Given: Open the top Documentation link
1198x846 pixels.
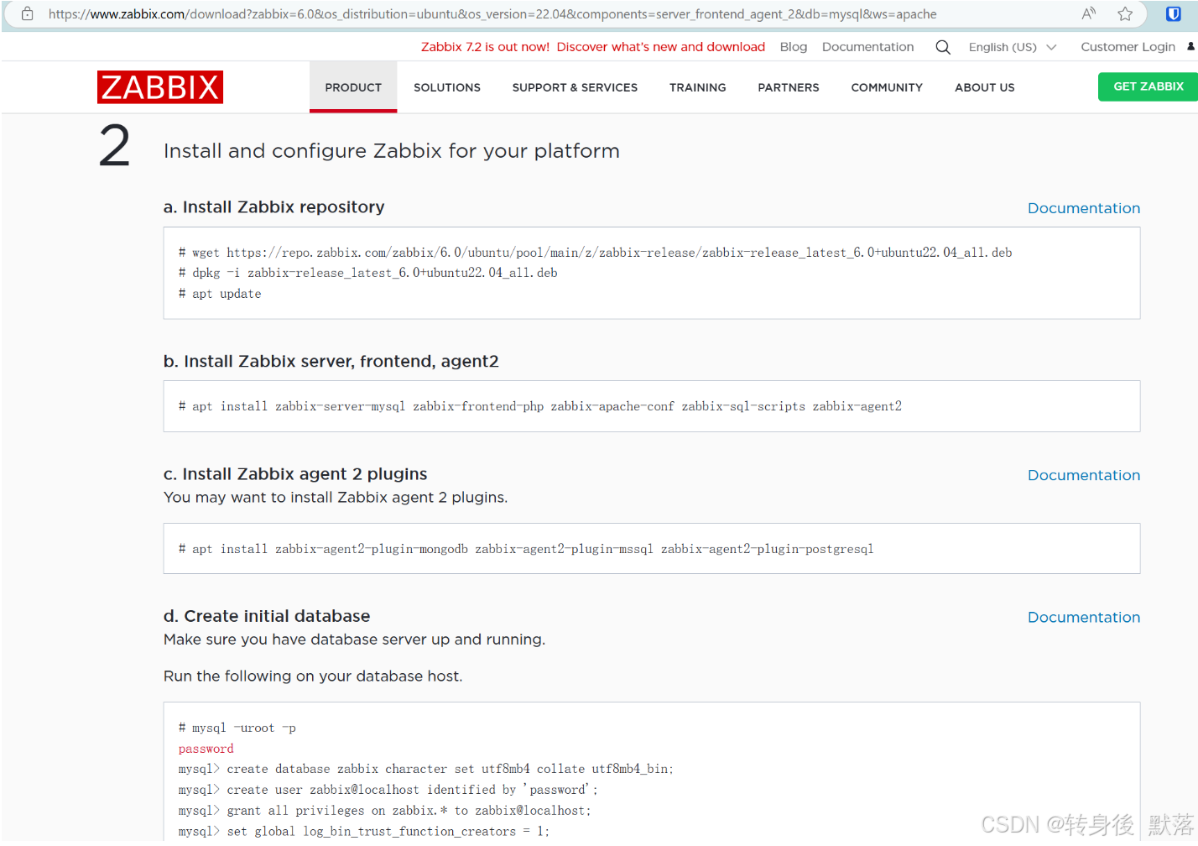Looking at the screenshot, I should point(868,47).
